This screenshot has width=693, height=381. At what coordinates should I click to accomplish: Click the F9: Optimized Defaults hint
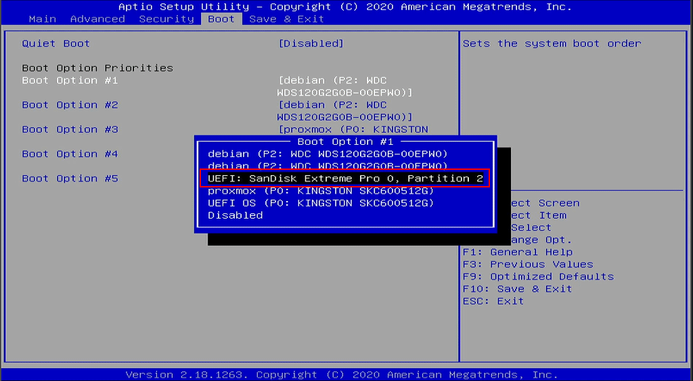pyautogui.click(x=538, y=277)
